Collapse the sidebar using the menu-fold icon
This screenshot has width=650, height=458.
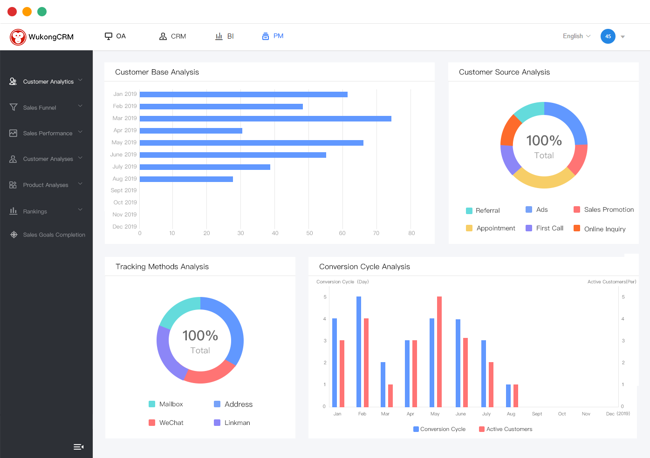79,447
